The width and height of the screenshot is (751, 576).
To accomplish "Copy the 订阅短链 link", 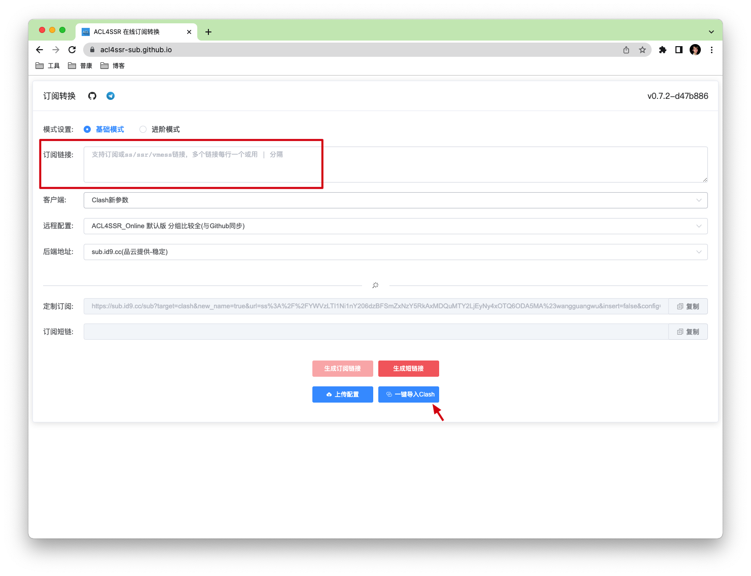I will (688, 332).
